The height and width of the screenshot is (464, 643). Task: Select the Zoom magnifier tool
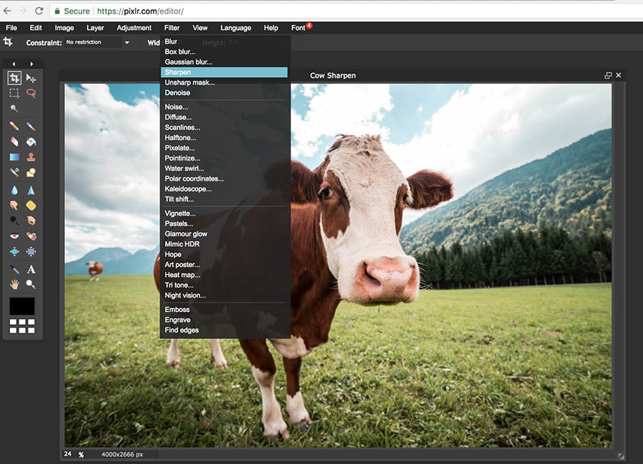coord(31,284)
